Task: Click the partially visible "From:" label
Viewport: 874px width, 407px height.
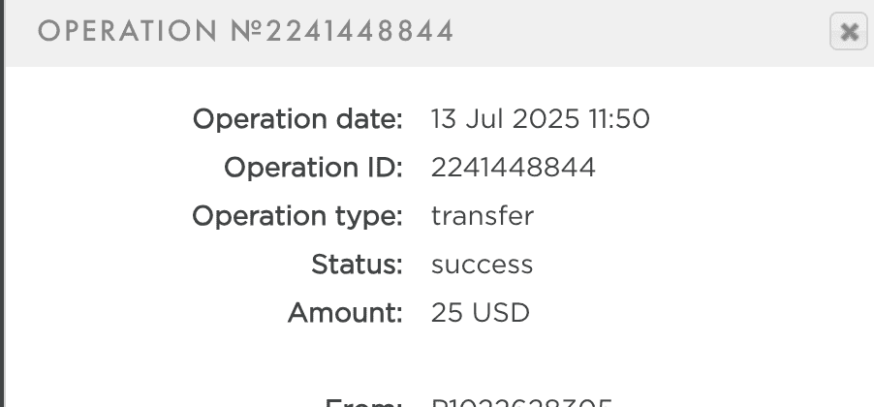Action: point(363,402)
